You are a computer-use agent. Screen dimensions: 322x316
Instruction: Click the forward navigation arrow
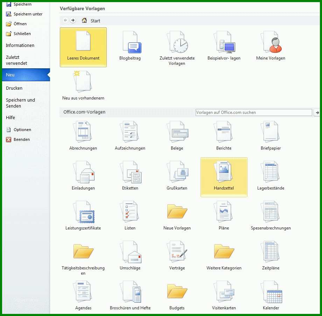pos(73,20)
